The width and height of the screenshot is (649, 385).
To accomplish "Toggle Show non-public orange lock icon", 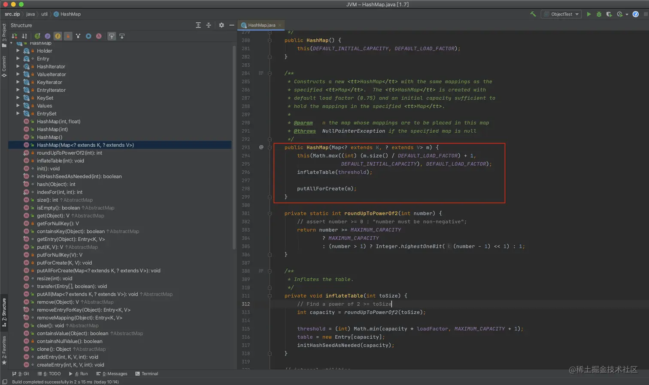I will (x=68, y=36).
